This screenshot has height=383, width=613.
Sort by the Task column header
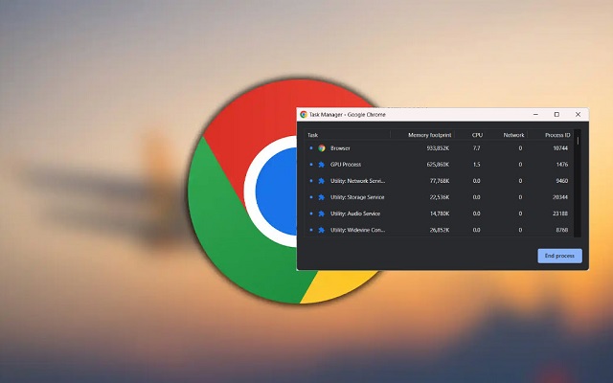[x=313, y=135]
